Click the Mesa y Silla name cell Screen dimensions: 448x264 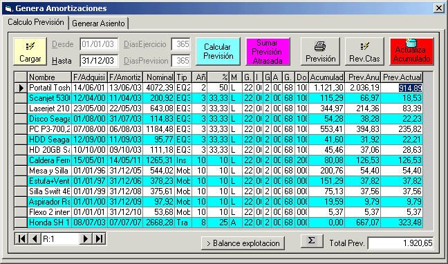[49, 171]
